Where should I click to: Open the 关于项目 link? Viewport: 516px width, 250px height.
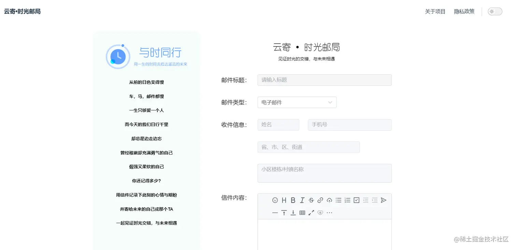coord(435,12)
